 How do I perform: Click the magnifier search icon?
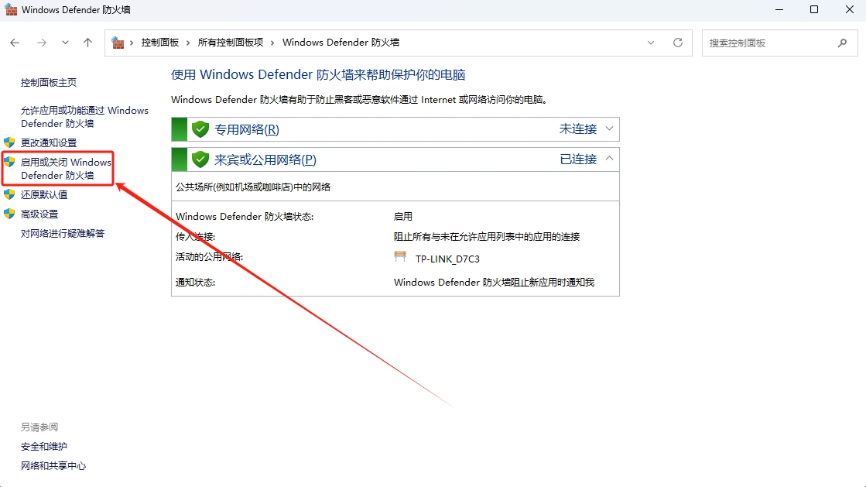pyautogui.click(x=842, y=43)
